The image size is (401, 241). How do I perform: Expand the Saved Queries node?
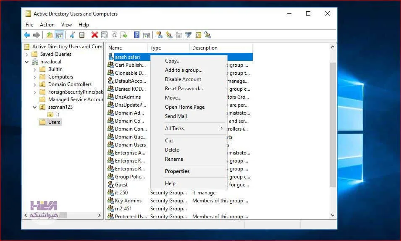27,54
